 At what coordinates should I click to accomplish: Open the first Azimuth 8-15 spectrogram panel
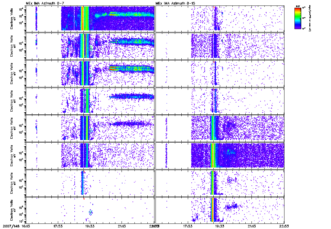[220, 18]
